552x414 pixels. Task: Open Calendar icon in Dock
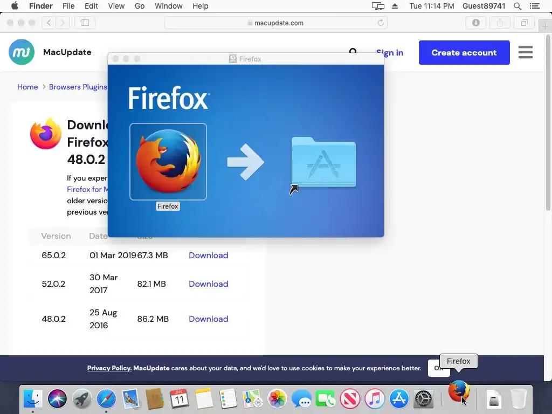179,399
